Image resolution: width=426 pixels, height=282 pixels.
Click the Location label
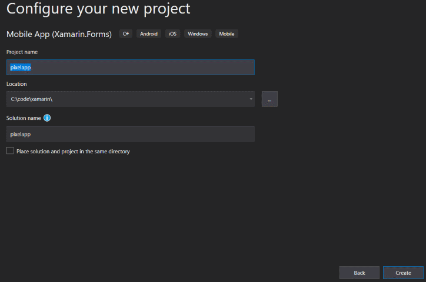[x=16, y=84]
